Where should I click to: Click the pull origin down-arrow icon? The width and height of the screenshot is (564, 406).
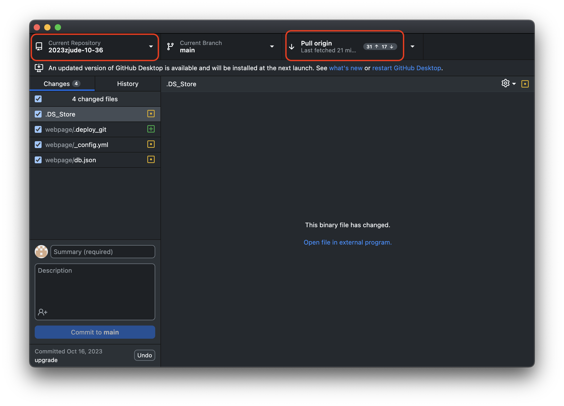(x=291, y=47)
